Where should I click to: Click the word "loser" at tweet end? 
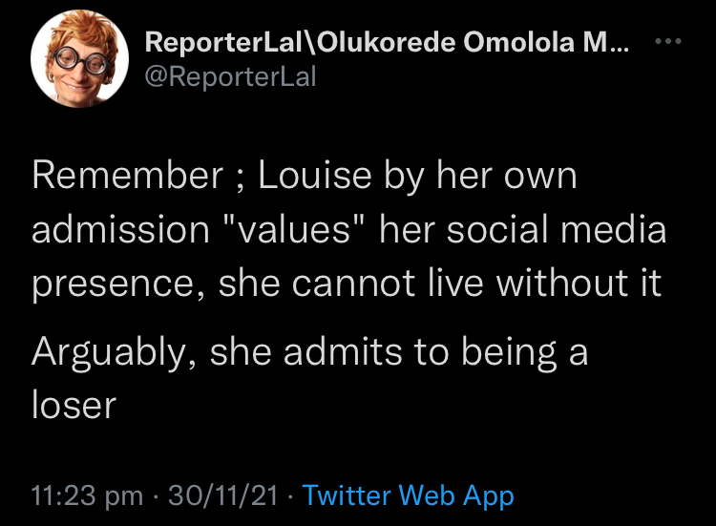point(73,406)
